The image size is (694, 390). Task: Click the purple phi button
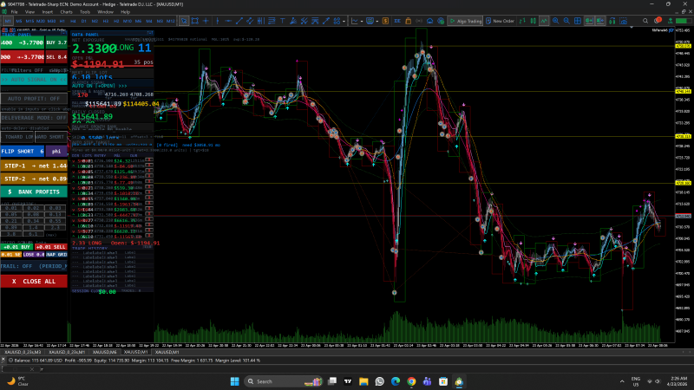(56, 151)
